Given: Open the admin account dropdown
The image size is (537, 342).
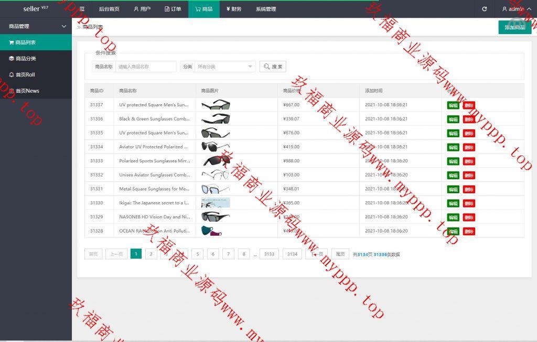Looking at the screenshot, I should (515, 9).
